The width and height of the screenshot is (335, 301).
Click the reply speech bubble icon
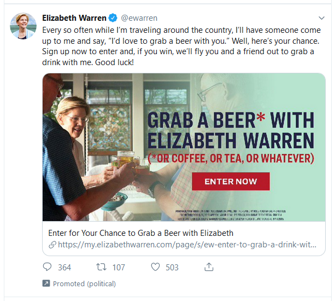pos(47,267)
